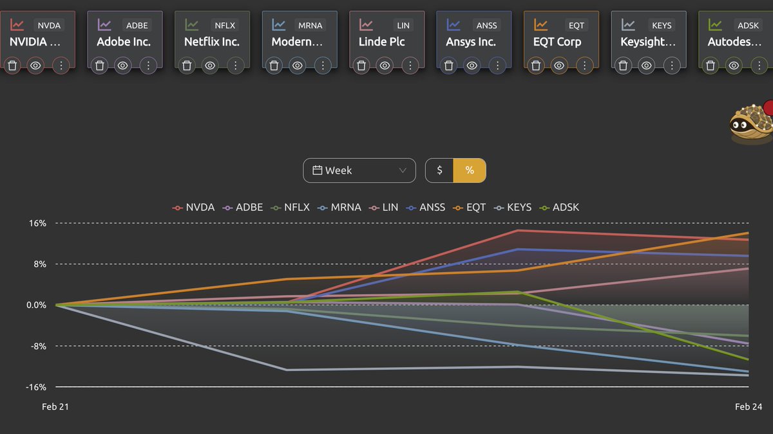Open more options for MRNA card
Screen dimensions: 773x434
[323, 66]
